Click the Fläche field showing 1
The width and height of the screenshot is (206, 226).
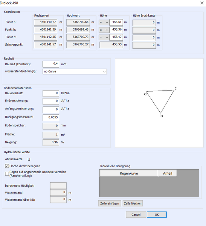51,135
